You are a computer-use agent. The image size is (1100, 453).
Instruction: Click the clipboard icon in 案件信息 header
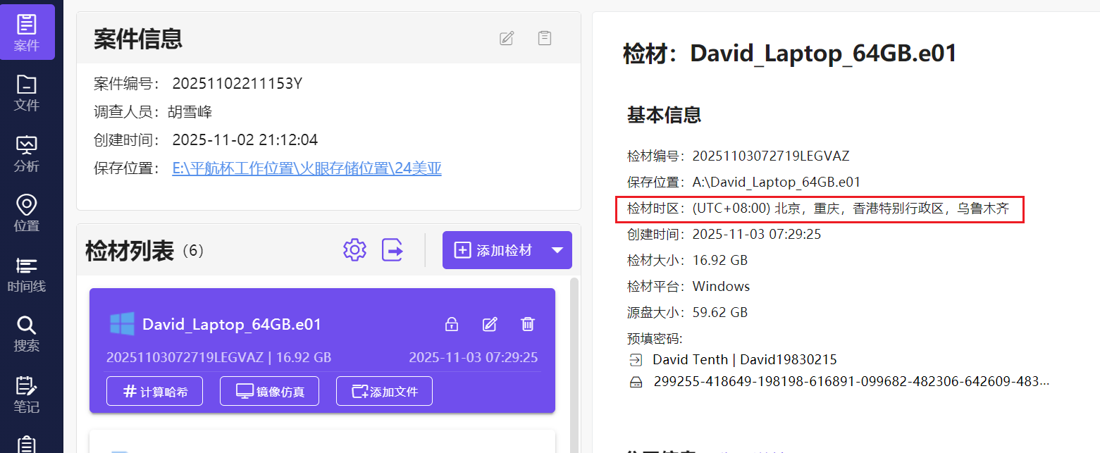tap(545, 38)
